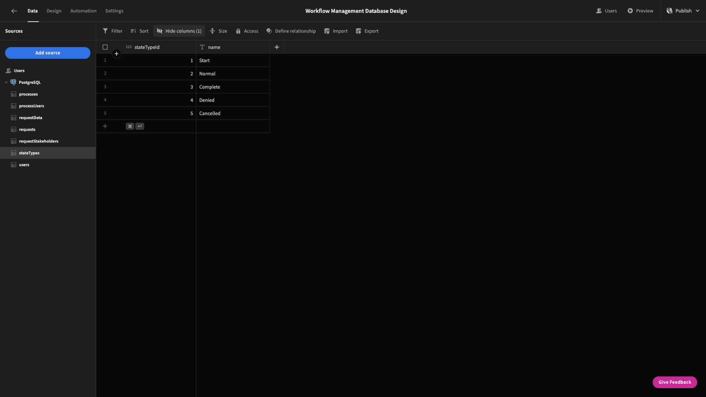Viewport: 706px width, 397px height.
Task: Open the requestStakeholders table
Action: point(48,141)
